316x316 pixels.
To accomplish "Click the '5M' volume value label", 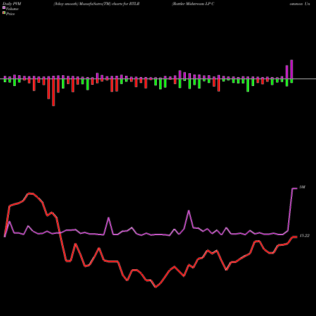I will 302,187.
